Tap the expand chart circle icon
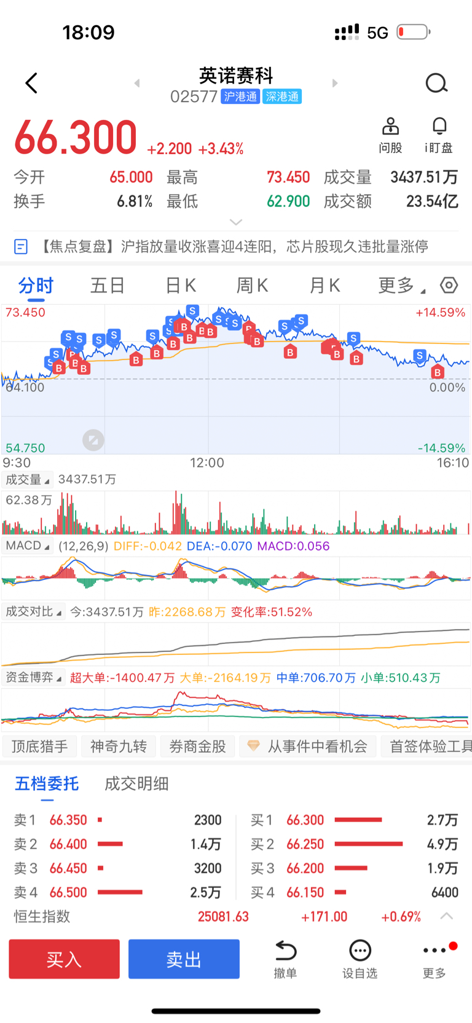Image resolution: width=472 pixels, height=1023 pixels. (93, 440)
